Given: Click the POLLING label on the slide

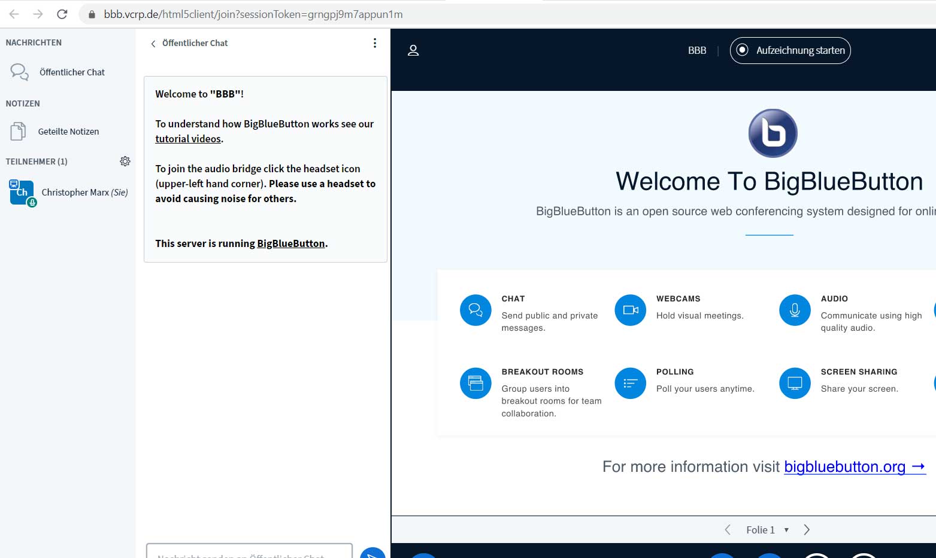Looking at the screenshot, I should click(x=675, y=371).
